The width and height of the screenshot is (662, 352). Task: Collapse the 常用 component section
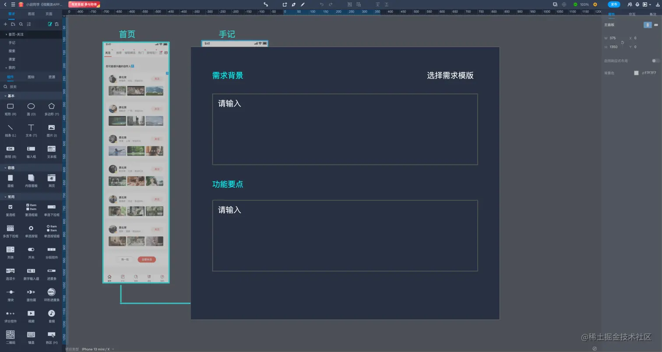pos(5,197)
